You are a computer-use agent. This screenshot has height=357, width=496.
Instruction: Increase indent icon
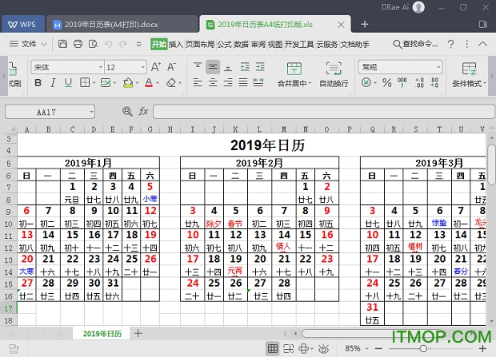coord(260,67)
